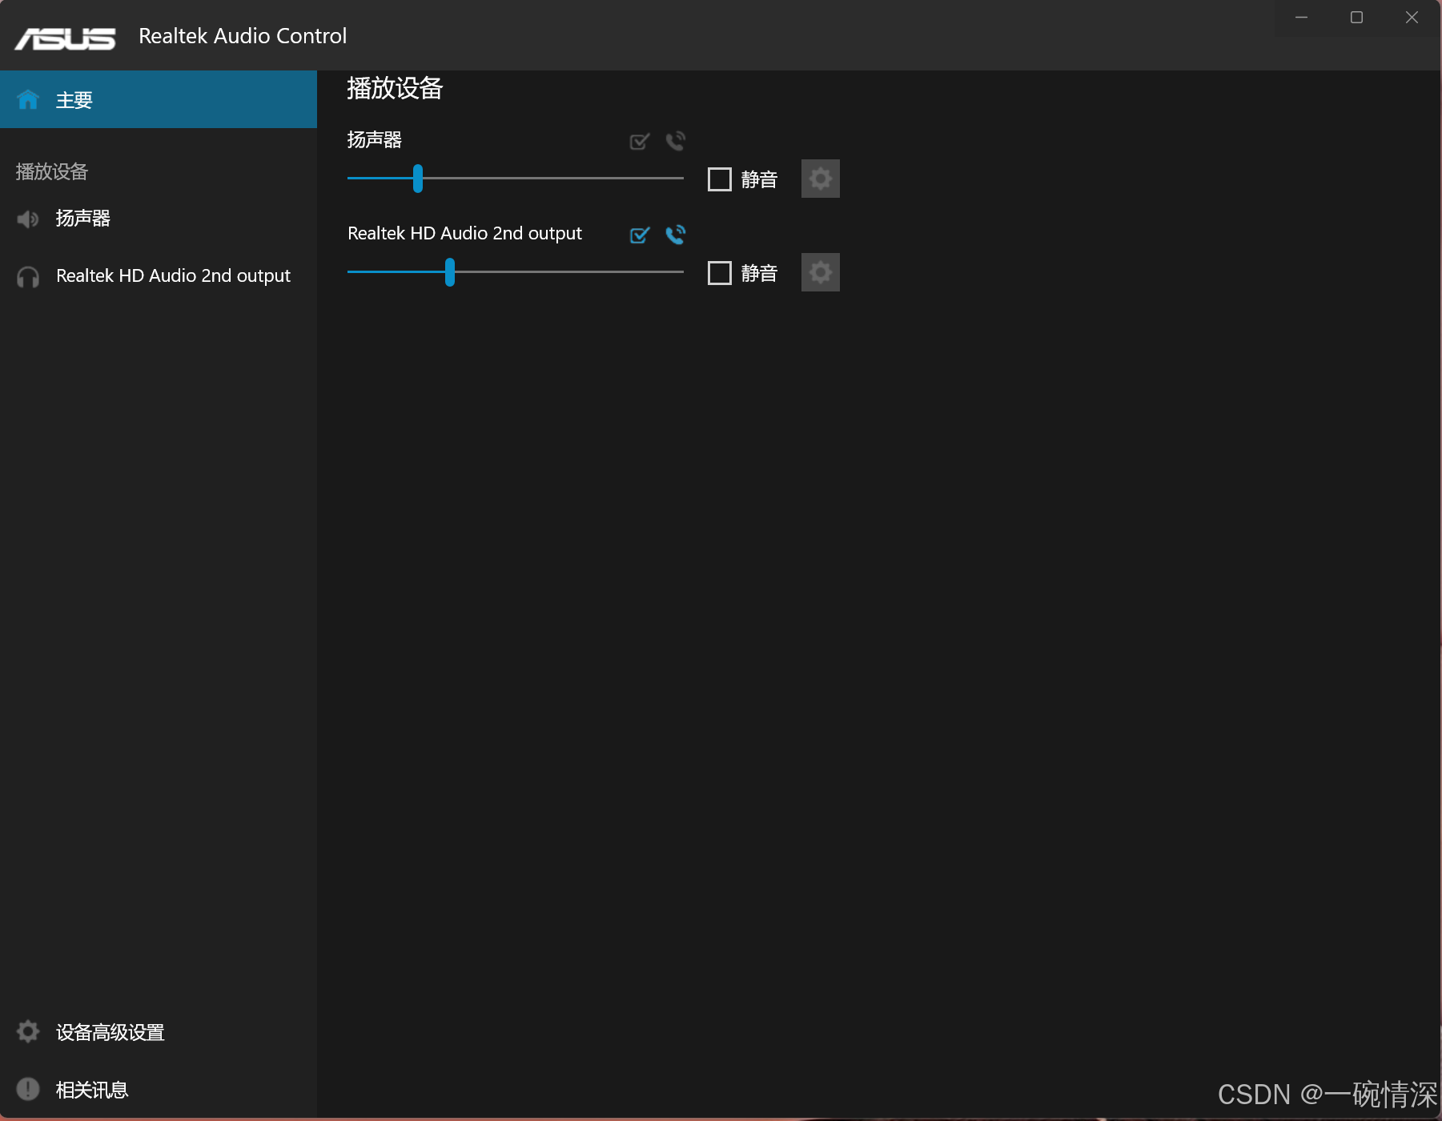The width and height of the screenshot is (1442, 1121).
Task: Mute 扬声器 with the 静音 checkbox
Action: 720,179
